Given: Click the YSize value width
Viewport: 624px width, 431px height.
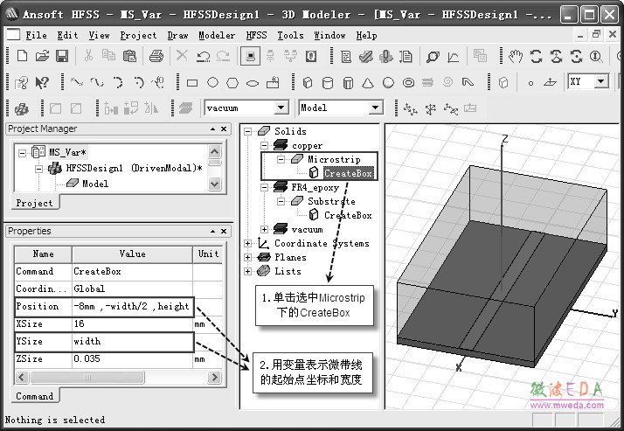Looking at the screenshot, I should tap(132, 341).
